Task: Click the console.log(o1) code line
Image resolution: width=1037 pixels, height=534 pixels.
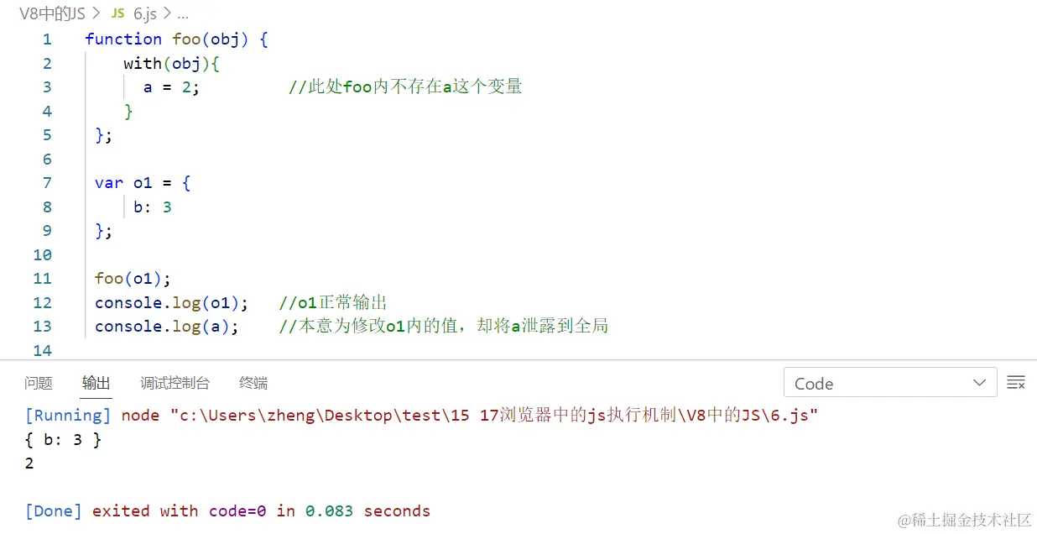Action: (x=171, y=302)
